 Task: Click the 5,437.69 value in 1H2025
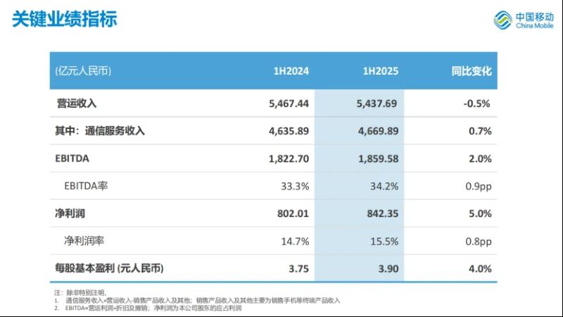377,104
